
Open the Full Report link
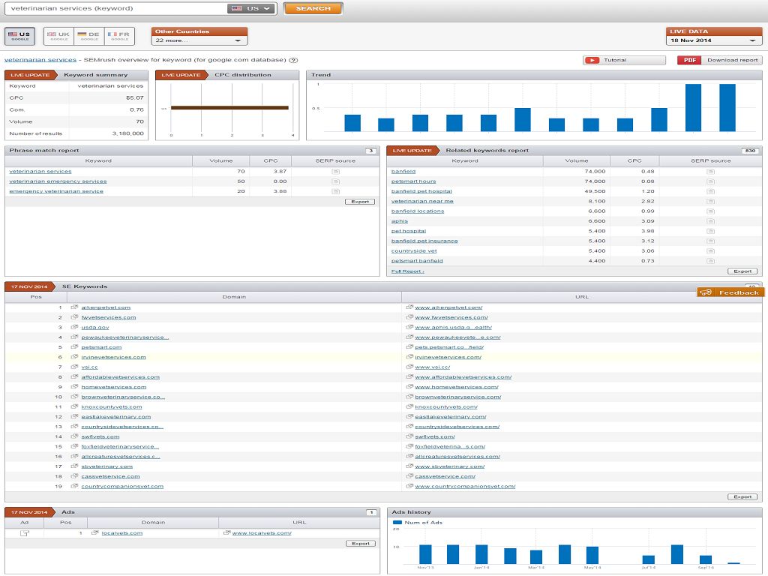407,271
